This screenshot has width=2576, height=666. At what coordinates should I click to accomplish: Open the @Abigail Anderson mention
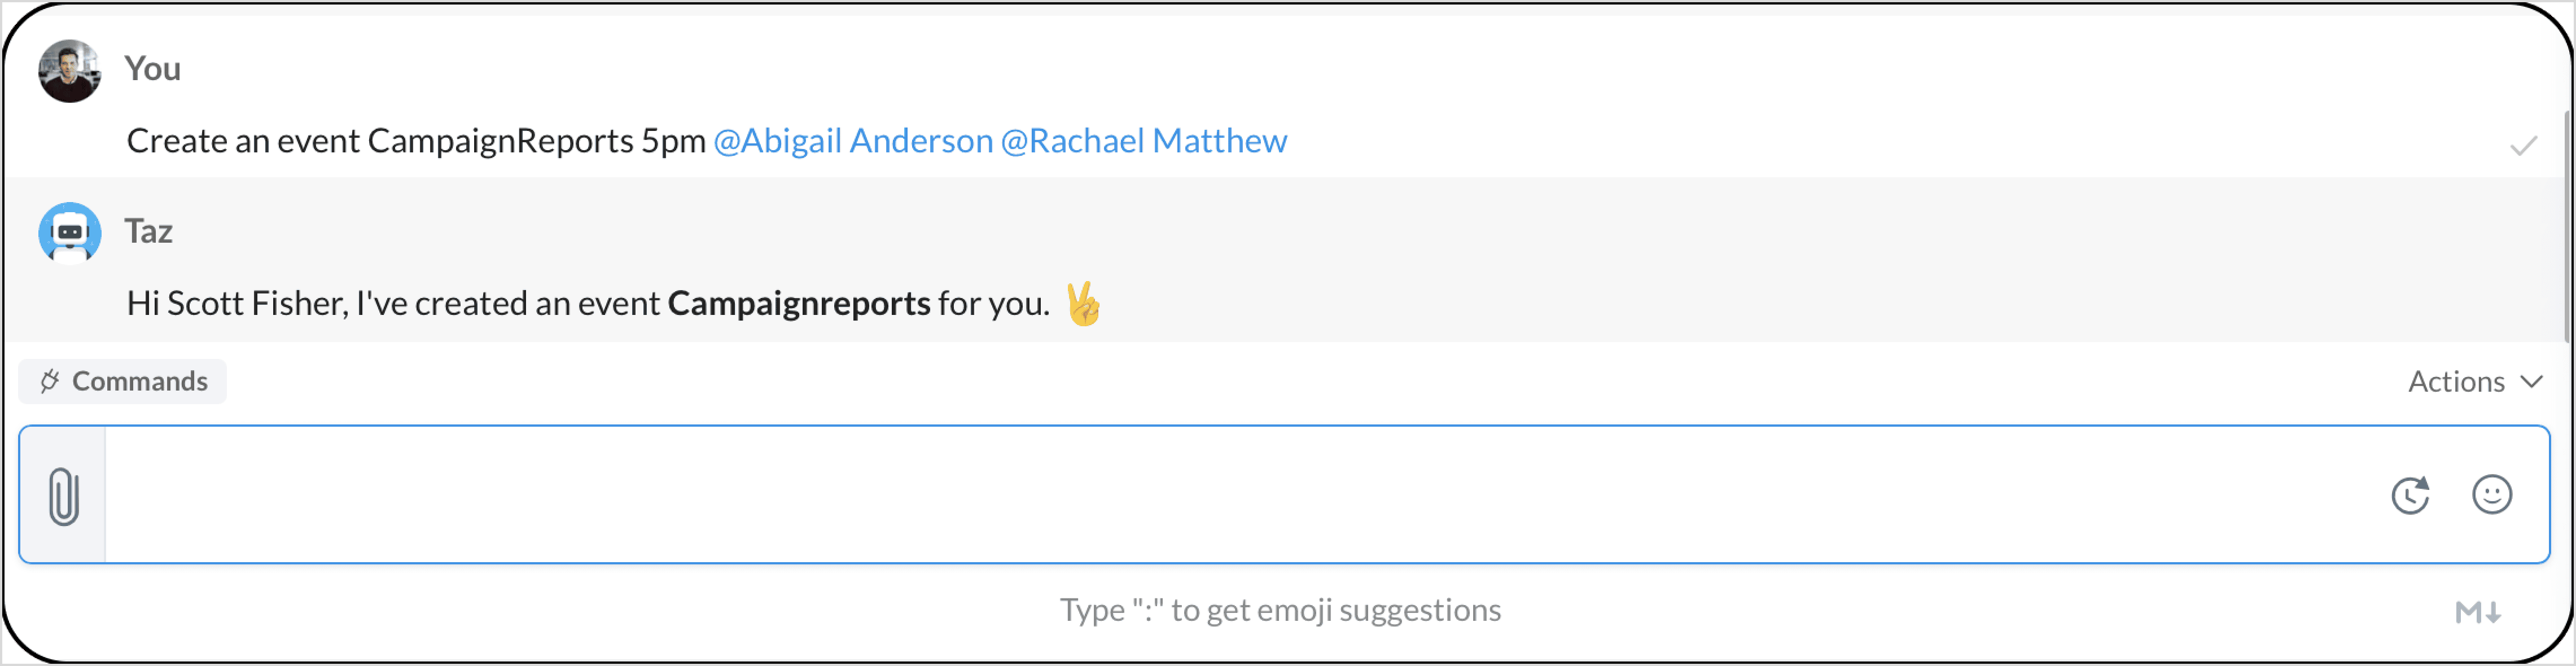853,141
